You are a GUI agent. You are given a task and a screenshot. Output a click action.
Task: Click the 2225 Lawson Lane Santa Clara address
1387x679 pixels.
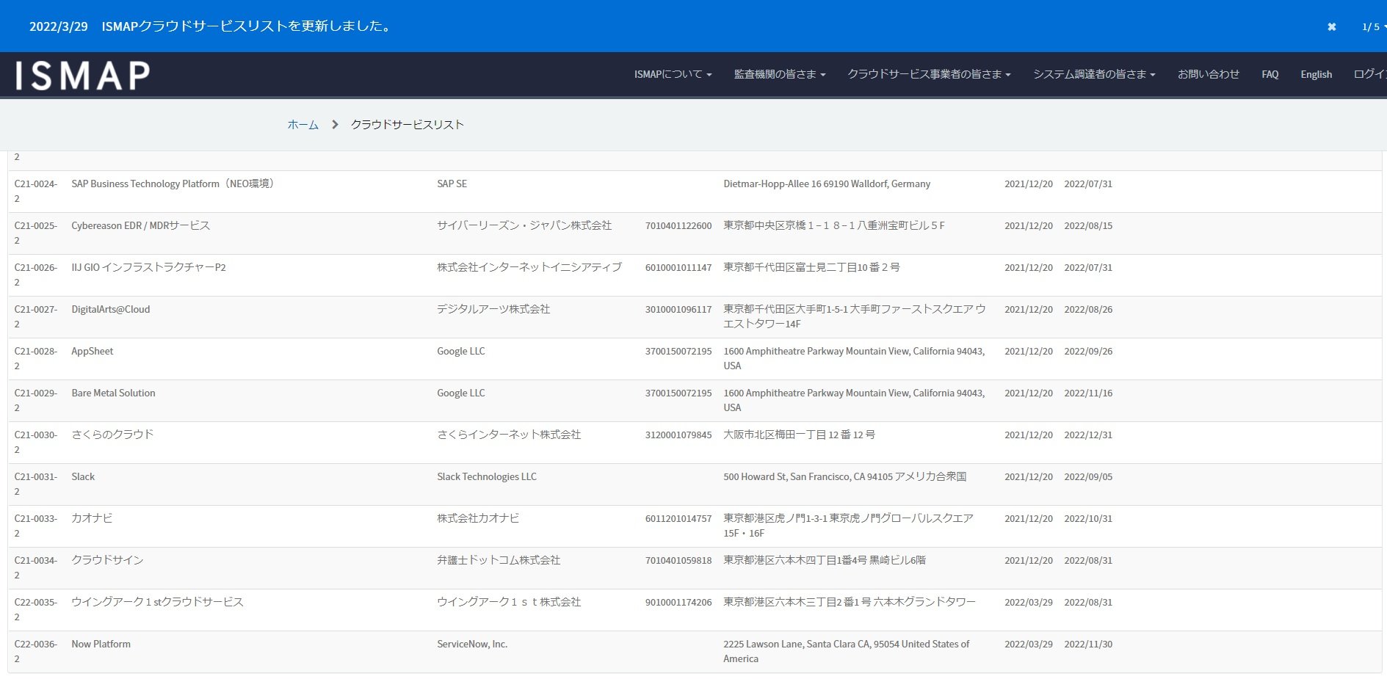pyautogui.click(x=846, y=651)
